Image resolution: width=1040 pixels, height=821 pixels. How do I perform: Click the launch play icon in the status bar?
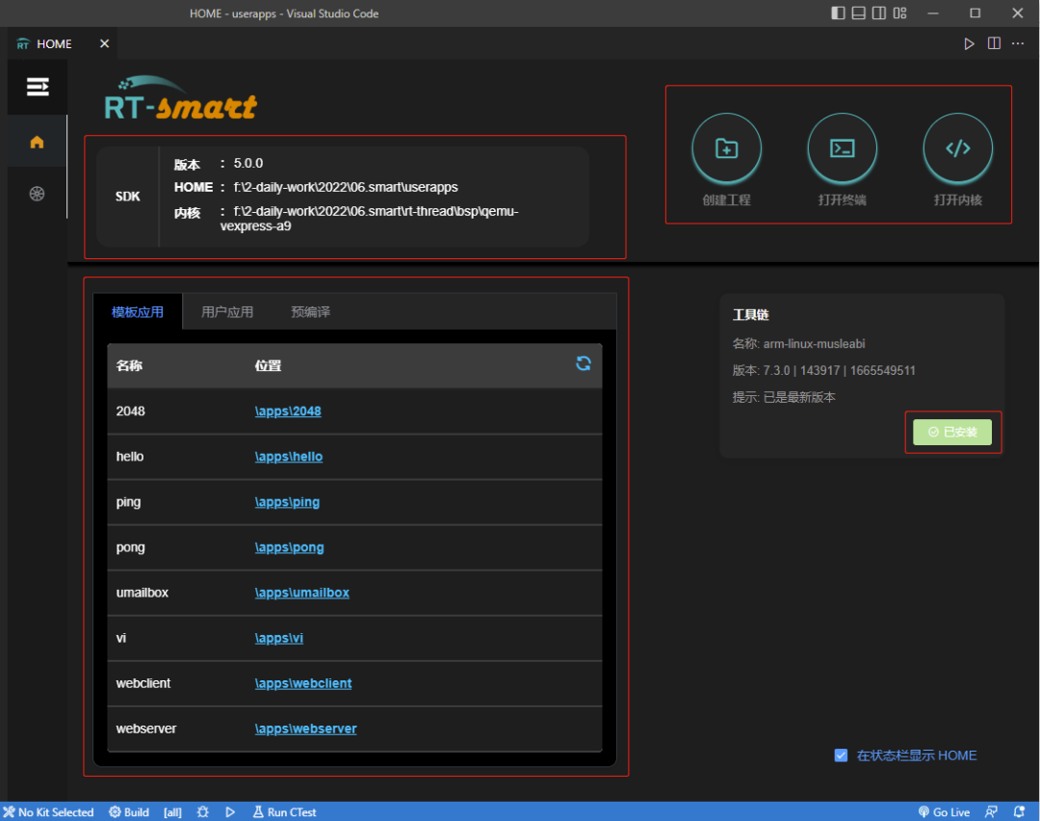tap(230, 811)
